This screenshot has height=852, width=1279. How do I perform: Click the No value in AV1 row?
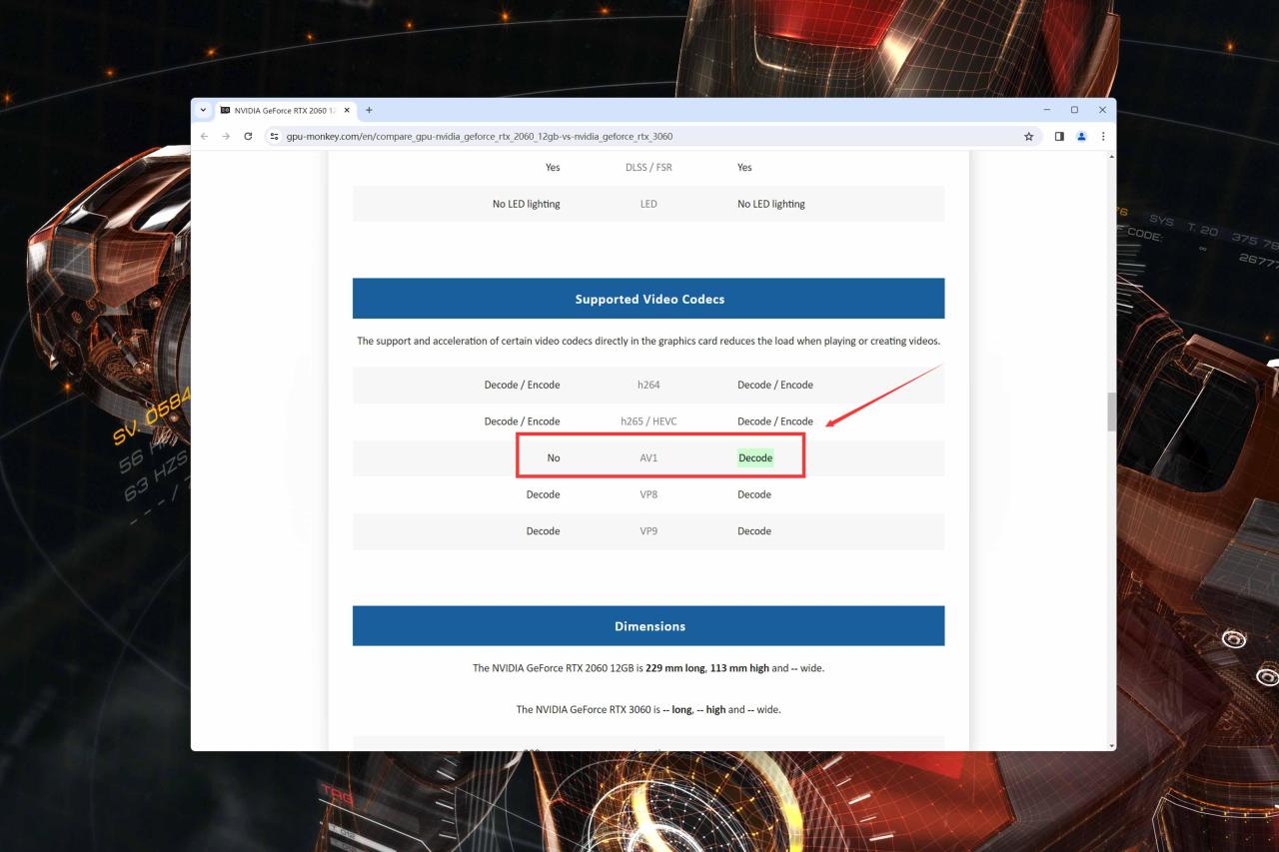click(554, 457)
